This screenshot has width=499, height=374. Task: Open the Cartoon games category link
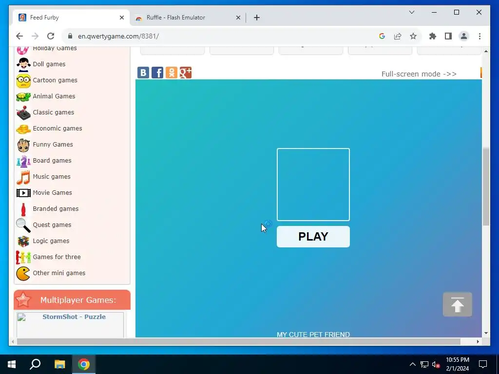(x=55, y=80)
